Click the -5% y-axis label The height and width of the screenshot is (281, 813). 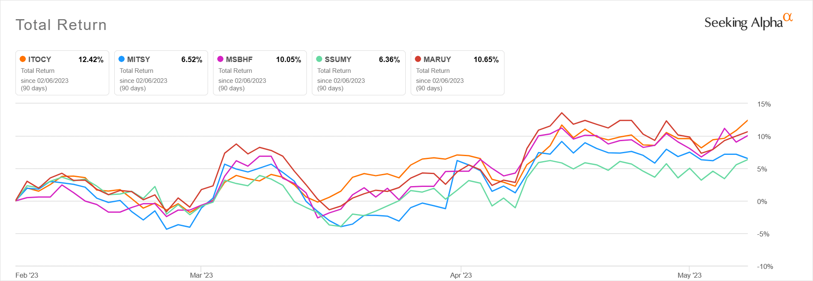(763, 234)
